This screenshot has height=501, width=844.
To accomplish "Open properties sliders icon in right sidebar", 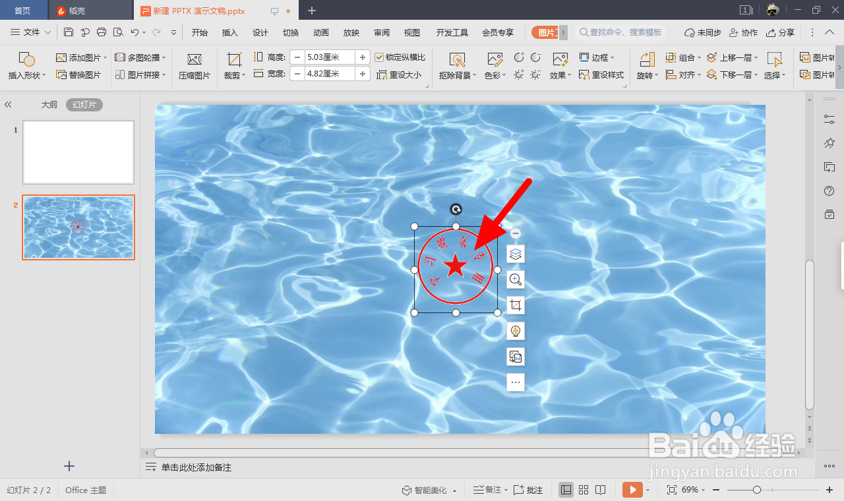I will tap(829, 119).
